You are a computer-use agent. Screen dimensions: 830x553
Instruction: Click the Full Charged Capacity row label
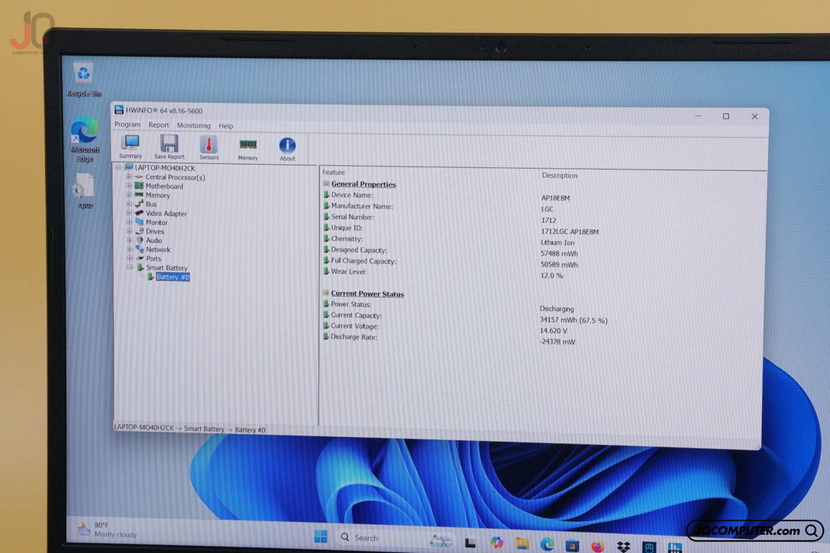pyautogui.click(x=364, y=261)
